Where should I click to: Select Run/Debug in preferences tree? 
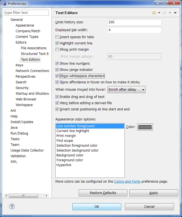pos(19,133)
